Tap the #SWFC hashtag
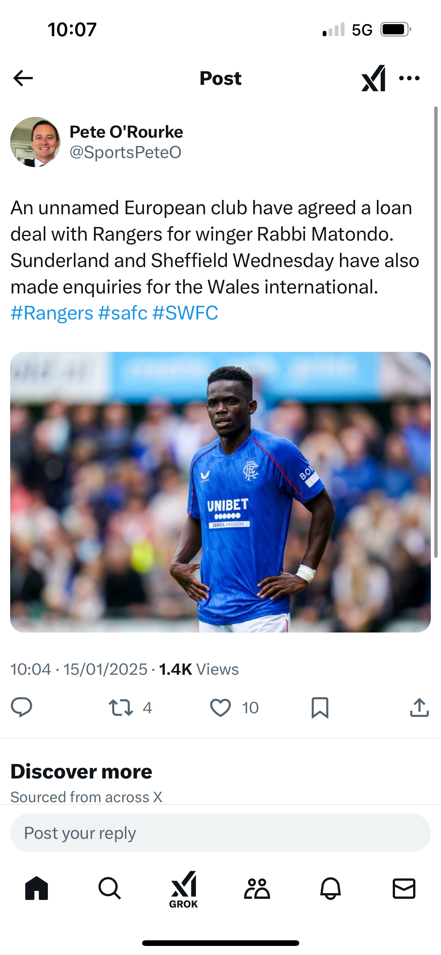This screenshot has width=441, height=955. coord(185,313)
